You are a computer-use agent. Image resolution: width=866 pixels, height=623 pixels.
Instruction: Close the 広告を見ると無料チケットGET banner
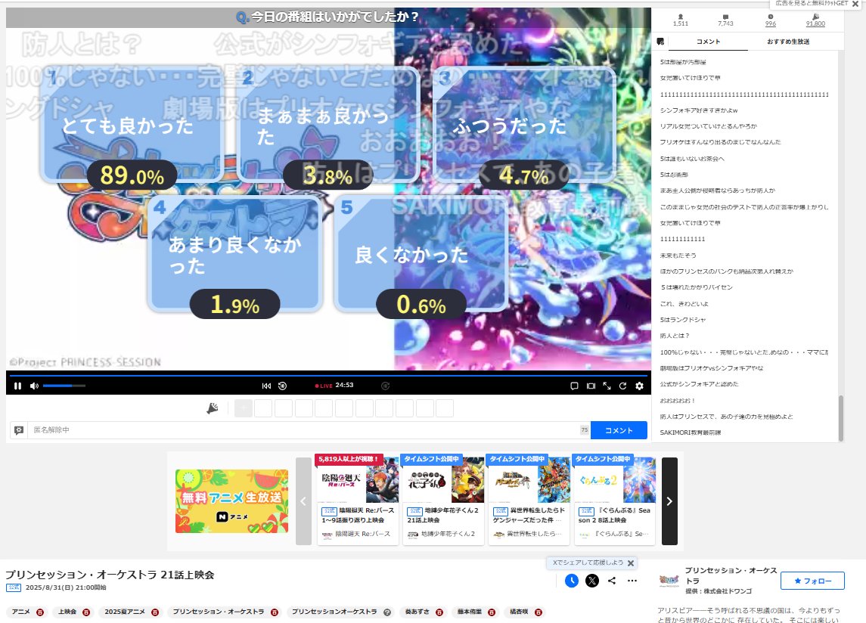coord(855,4)
